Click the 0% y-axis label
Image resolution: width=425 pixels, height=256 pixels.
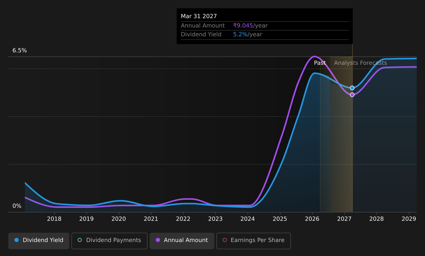(x=17, y=206)
